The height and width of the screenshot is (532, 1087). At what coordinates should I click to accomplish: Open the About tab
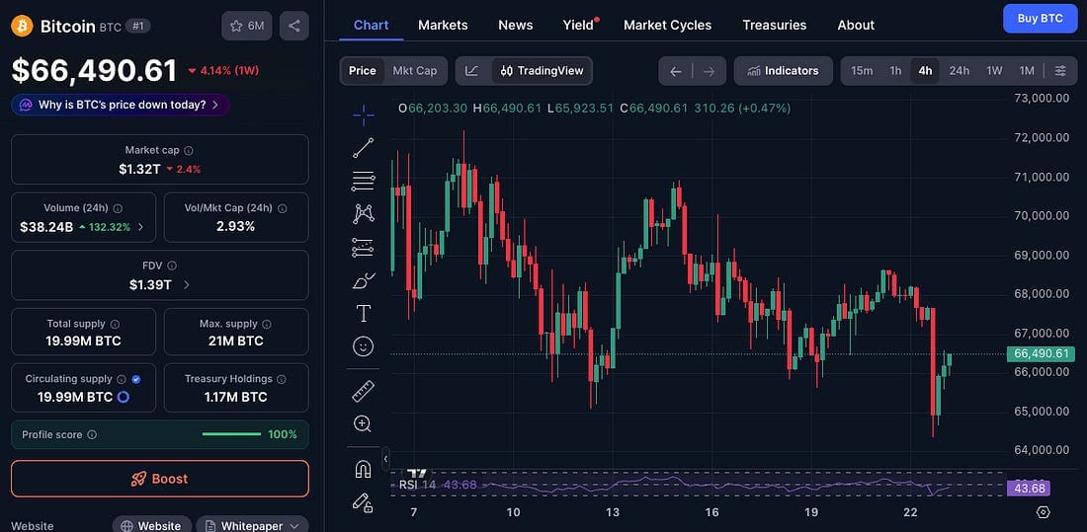856,25
